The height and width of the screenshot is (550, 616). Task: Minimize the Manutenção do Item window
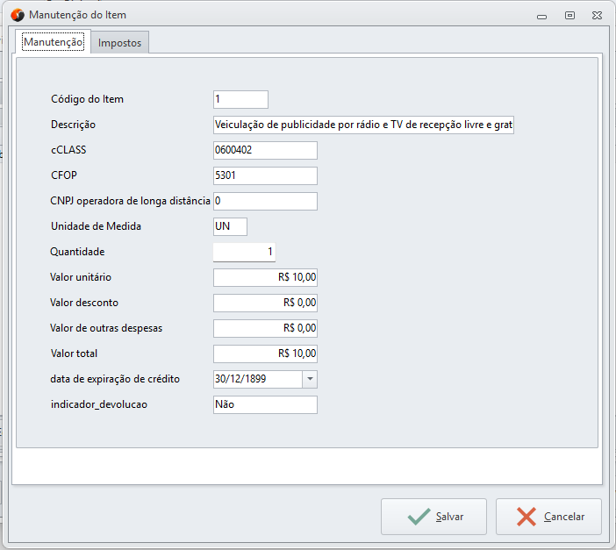tap(543, 15)
